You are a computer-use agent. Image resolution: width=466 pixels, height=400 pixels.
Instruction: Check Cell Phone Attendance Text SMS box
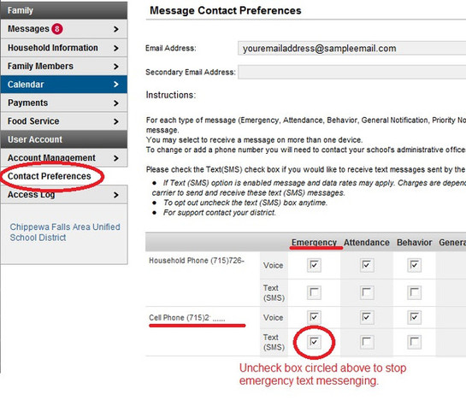367,342
